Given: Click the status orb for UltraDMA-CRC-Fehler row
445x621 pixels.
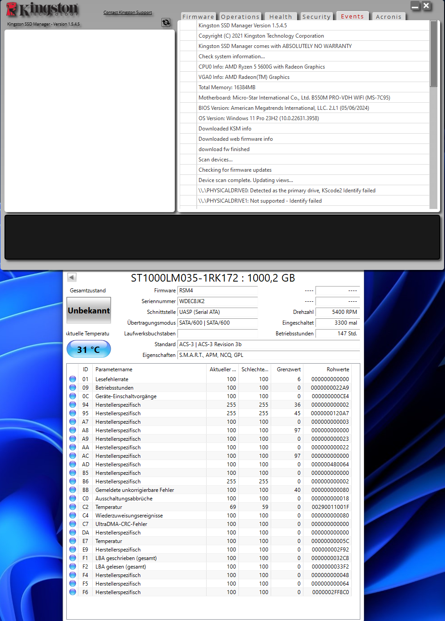Looking at the screenshot, I should point(73,524).
